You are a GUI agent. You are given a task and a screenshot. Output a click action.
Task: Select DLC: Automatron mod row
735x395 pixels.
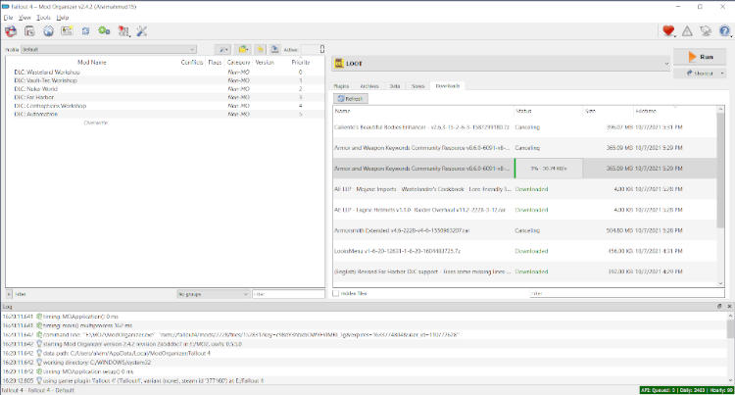click(164, 115)
